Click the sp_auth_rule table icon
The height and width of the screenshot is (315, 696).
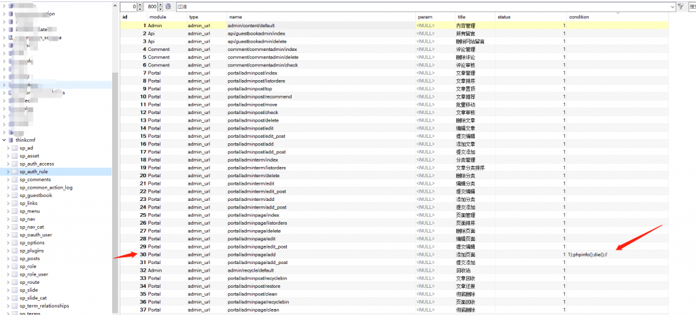(x=15, y=171)
